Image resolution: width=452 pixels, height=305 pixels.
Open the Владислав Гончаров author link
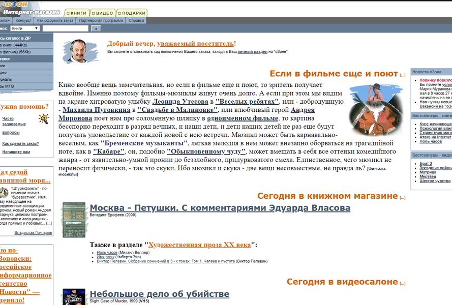point(33,233)
